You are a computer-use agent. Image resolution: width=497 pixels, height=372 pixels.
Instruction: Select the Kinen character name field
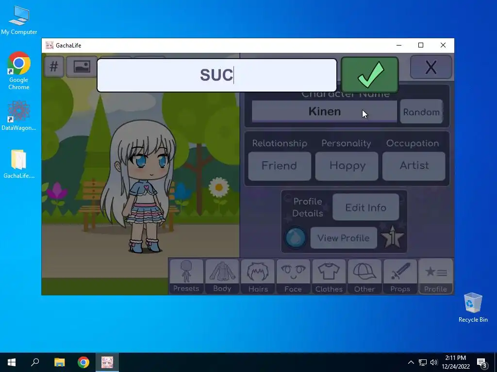[324, 111]
